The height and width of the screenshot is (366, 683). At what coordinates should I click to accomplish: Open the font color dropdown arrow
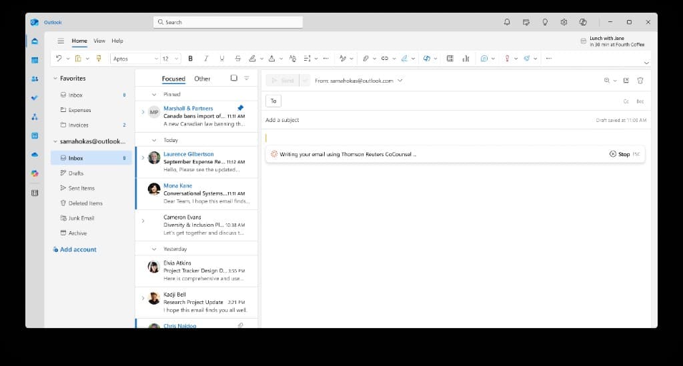[281, 59]
